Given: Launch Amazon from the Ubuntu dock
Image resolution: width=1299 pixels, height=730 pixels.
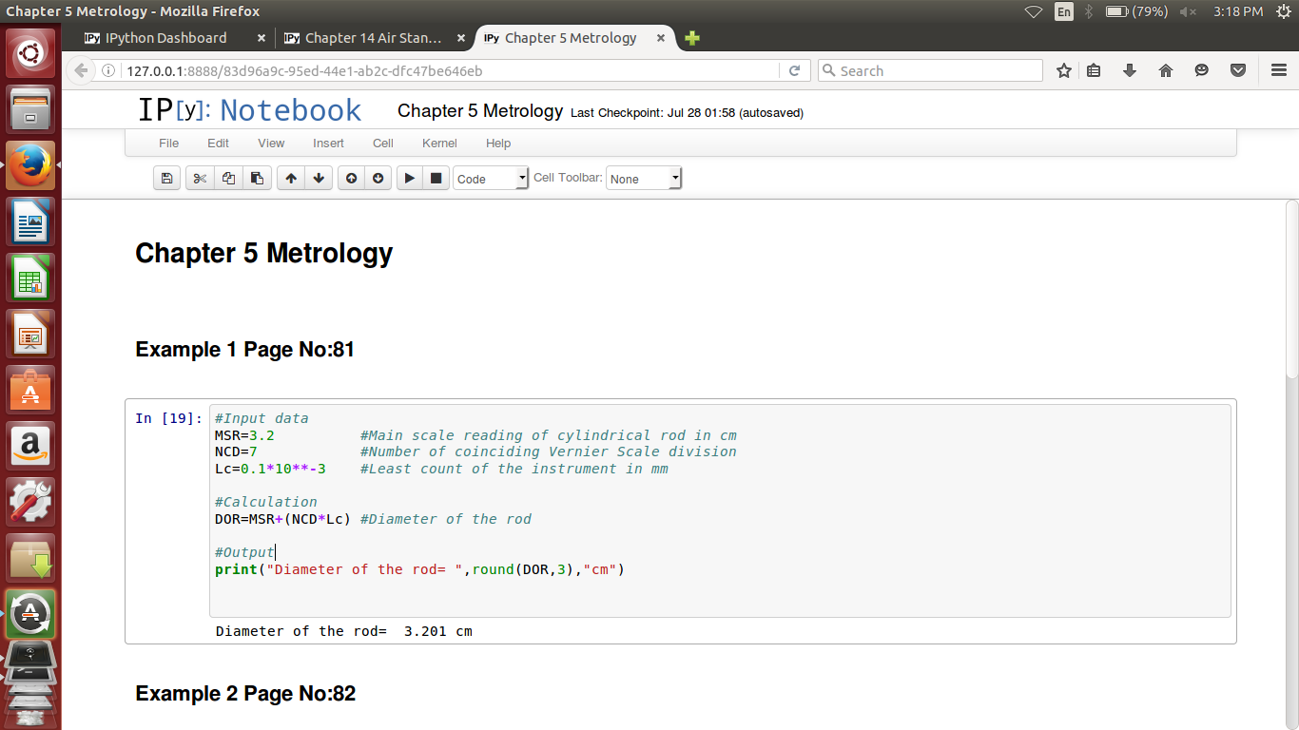Looking at the screenshot, I should pyautogui.click(x=32, y=446).
